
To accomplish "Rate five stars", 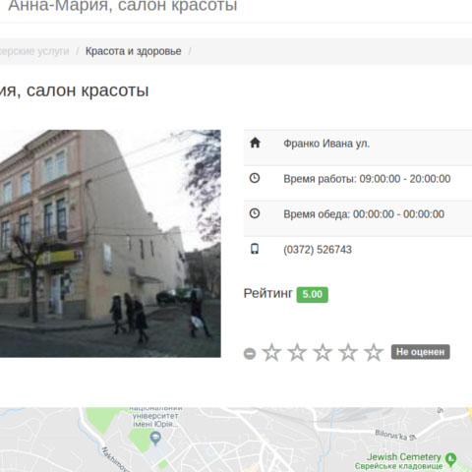I will [x=374, y=352].
